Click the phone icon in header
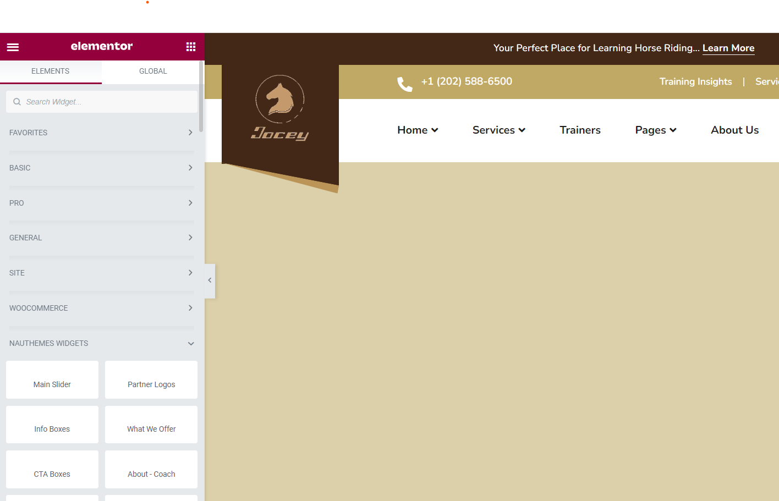The height and width of the screenshot is (501, 779). pos(404,84)
